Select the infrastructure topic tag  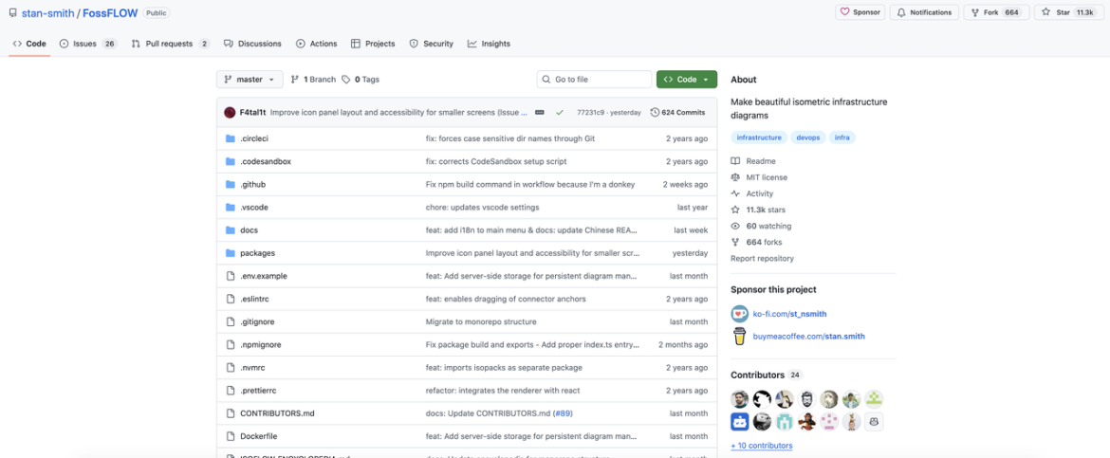point(759,137)
